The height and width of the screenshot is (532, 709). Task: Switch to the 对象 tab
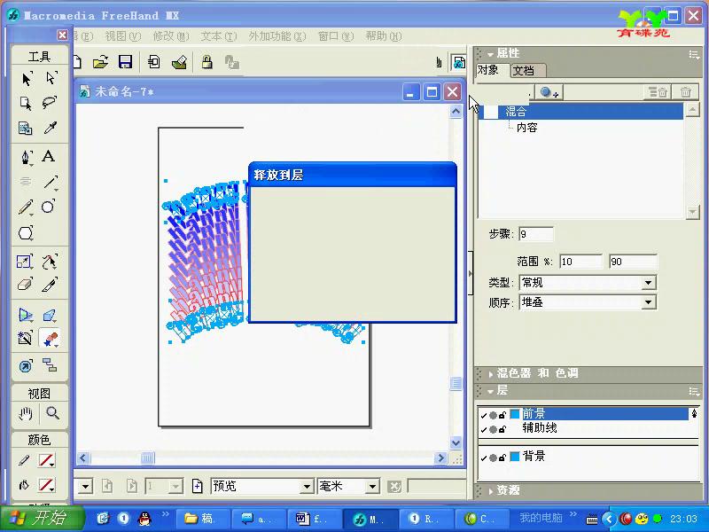point(488,70)
